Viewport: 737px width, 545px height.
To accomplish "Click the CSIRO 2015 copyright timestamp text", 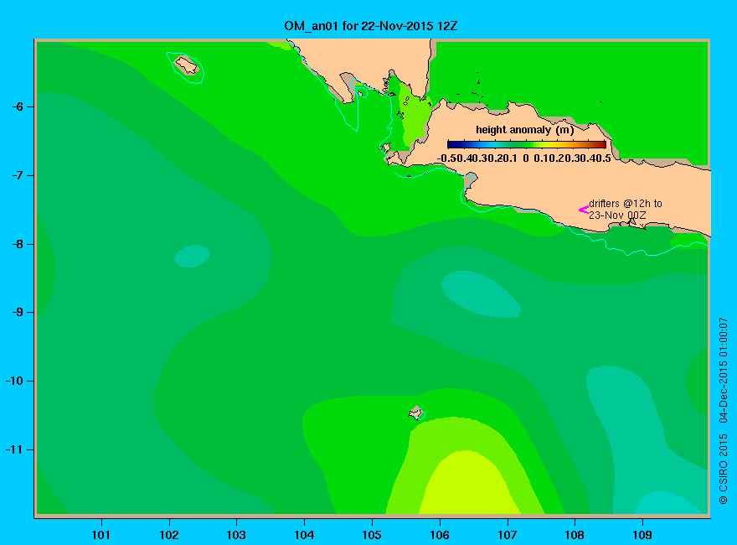I will point(724,411).
